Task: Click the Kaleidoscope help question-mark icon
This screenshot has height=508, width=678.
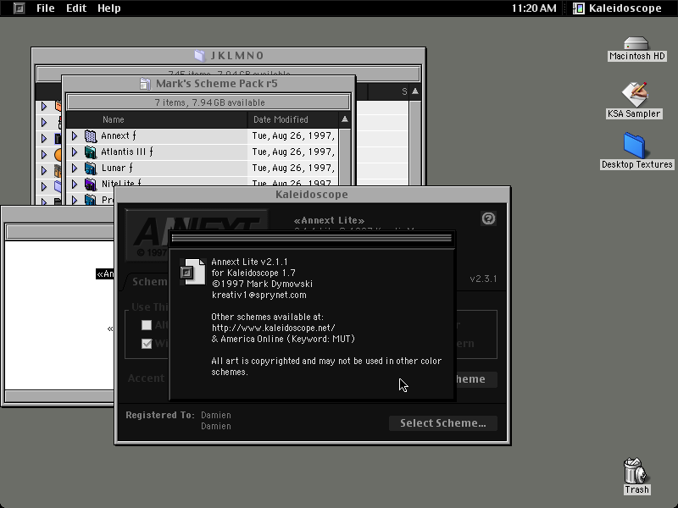Action: (488, 218)
